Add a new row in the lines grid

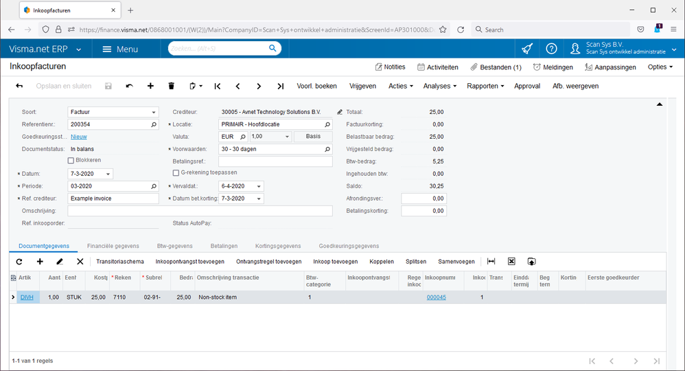[x=40, y=262]
